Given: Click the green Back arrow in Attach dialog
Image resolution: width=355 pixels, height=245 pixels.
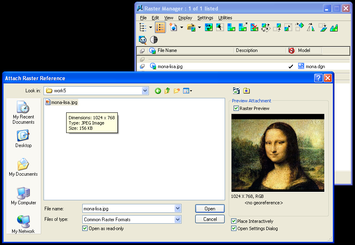Looking at the screenshot, I should 158,91.
